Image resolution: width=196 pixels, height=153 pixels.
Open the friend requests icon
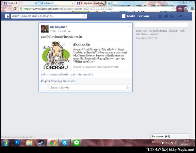click(x=160, y=16)
